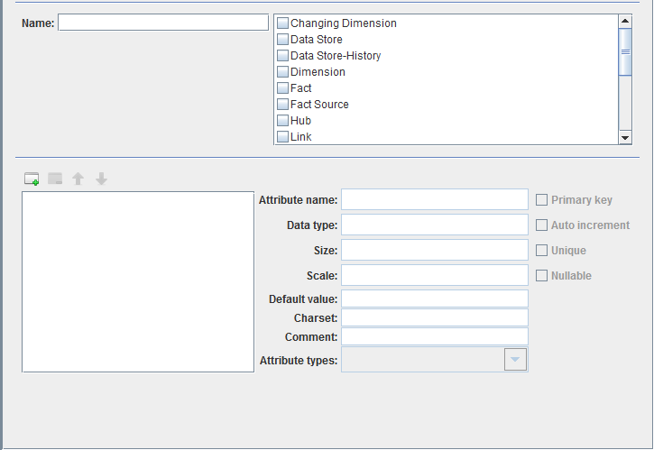Enable the Auto increment option
The height and width of the screenshot is (450, 654).
click(542, 225)
